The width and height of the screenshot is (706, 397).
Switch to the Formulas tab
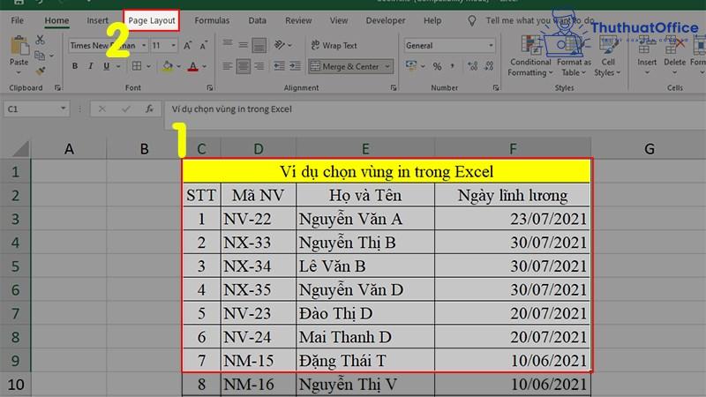(x=212, y=20)
